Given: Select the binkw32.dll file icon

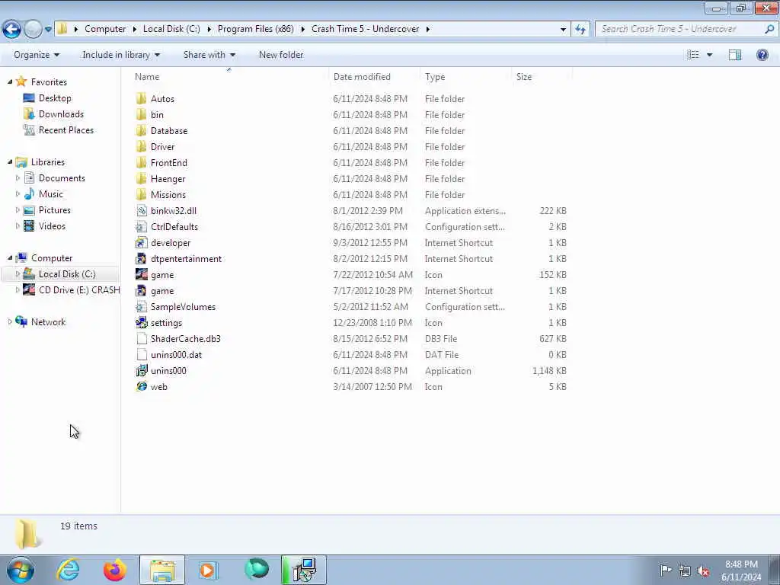Looking at the screenshot, I should click(142, 210).
